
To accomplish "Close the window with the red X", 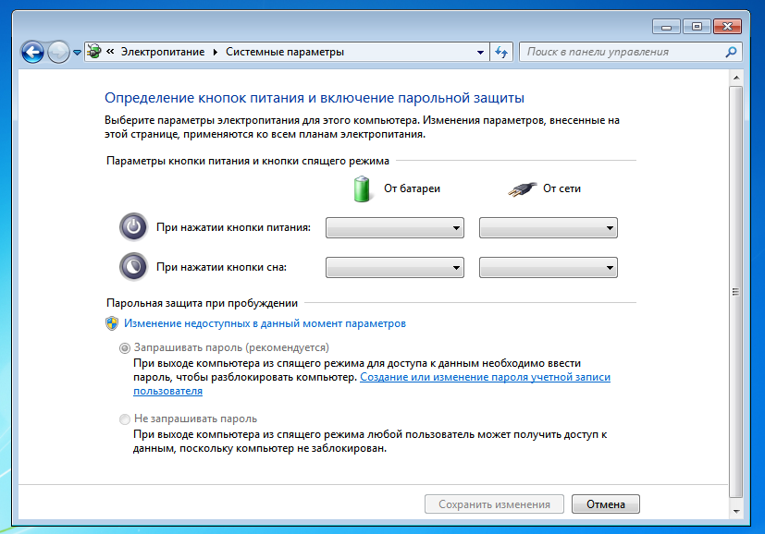I will (x=727, y=27).
